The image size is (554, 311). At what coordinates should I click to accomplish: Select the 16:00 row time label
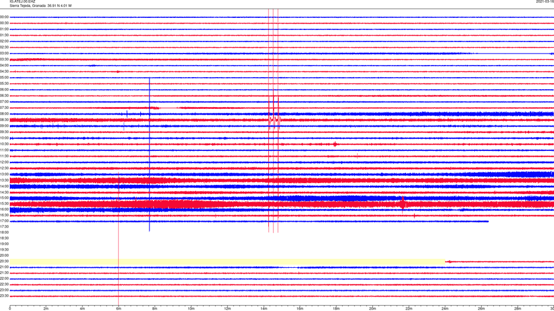tap(4, 209)
